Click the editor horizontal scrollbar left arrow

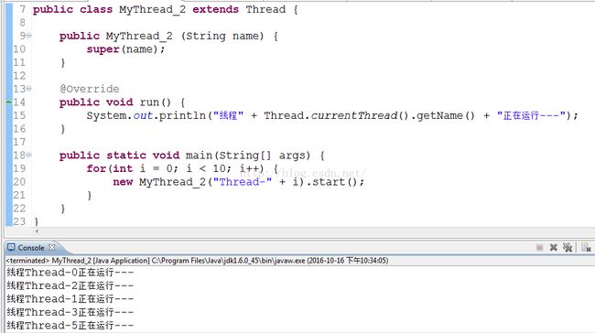point(37,231)
